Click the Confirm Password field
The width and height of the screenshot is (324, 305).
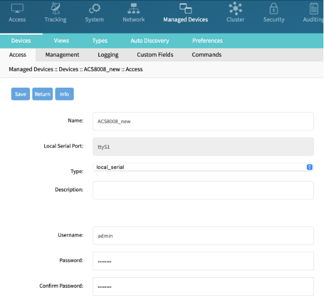click(x=203, y=287)
